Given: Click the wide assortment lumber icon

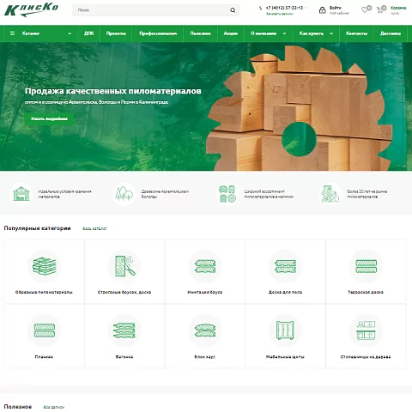Looking at the screenshot, I should pyautogui.click(x=227, y=194).
